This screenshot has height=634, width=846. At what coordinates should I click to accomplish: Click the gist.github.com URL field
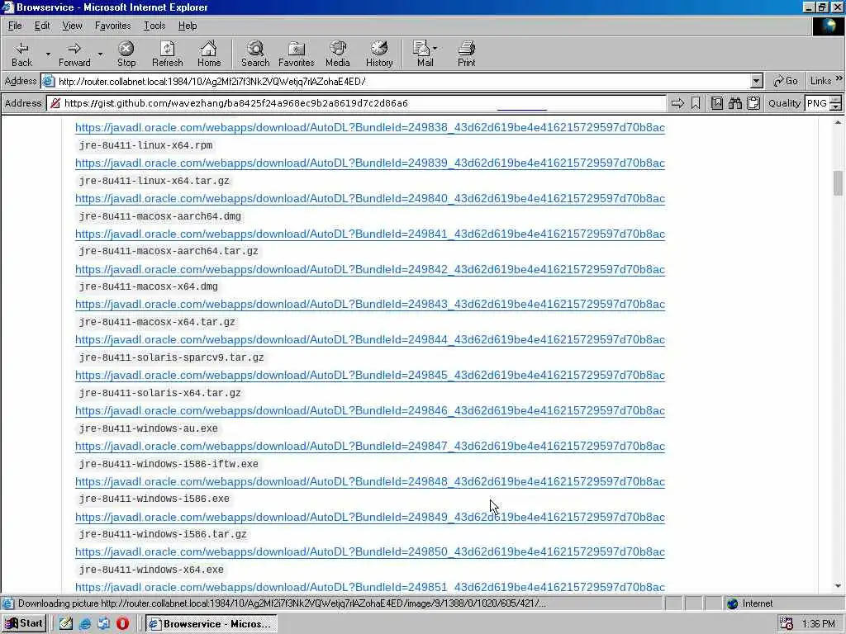tap(356, 103)
